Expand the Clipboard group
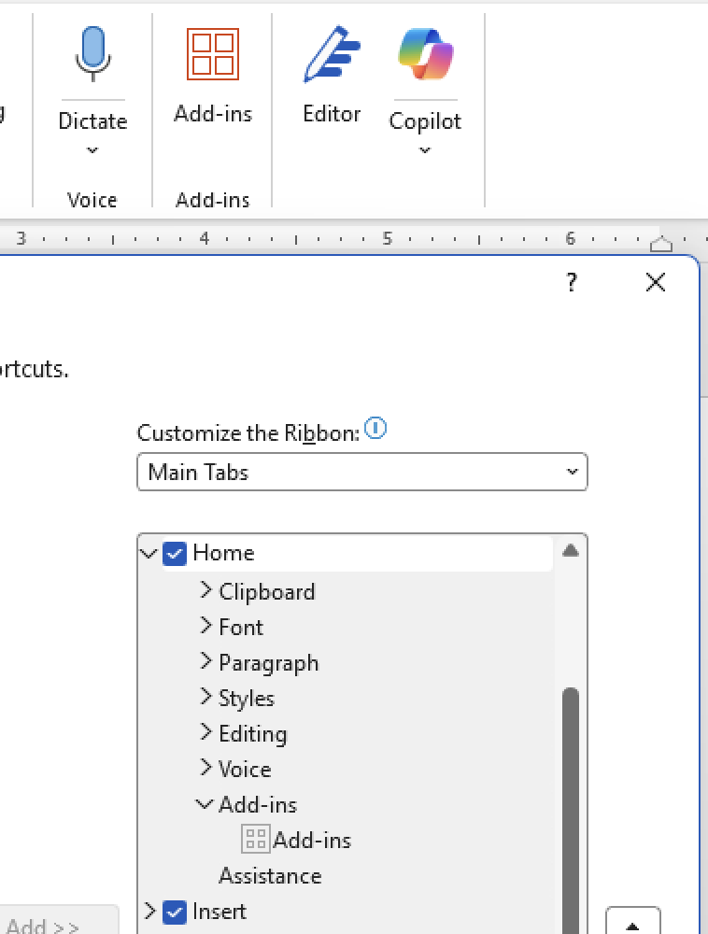The image size is (708, 934). pos(205,590)
